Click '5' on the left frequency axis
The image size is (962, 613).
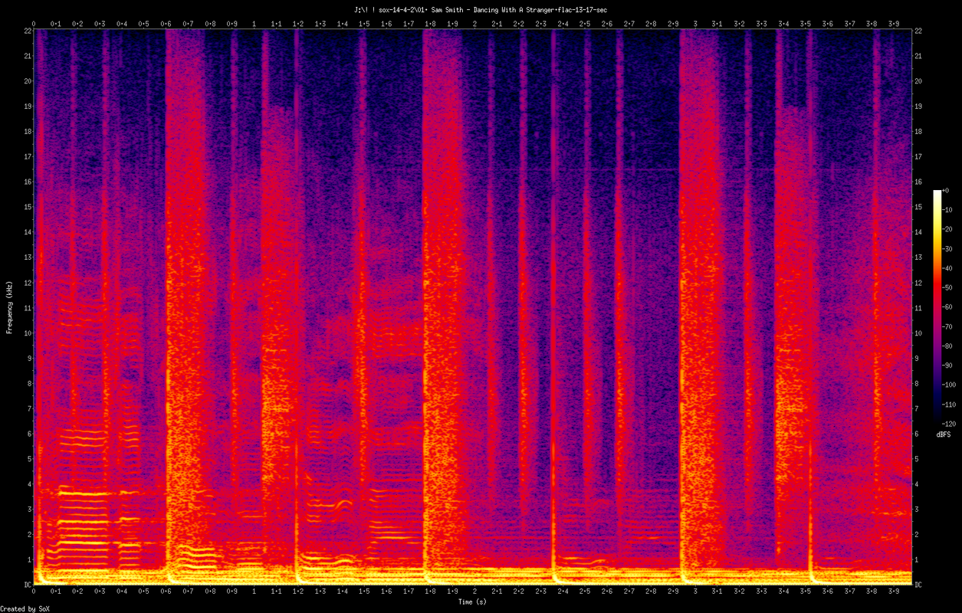(x=28, y=459)
